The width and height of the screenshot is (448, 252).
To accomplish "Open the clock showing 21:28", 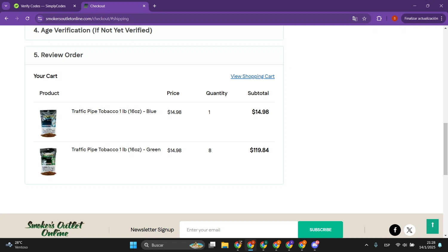I will click(427, 245).
